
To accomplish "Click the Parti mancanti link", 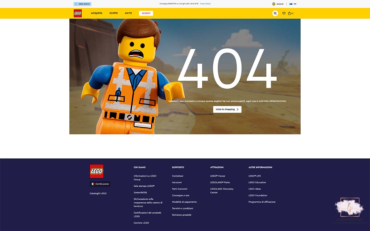I will click(179, 189).
